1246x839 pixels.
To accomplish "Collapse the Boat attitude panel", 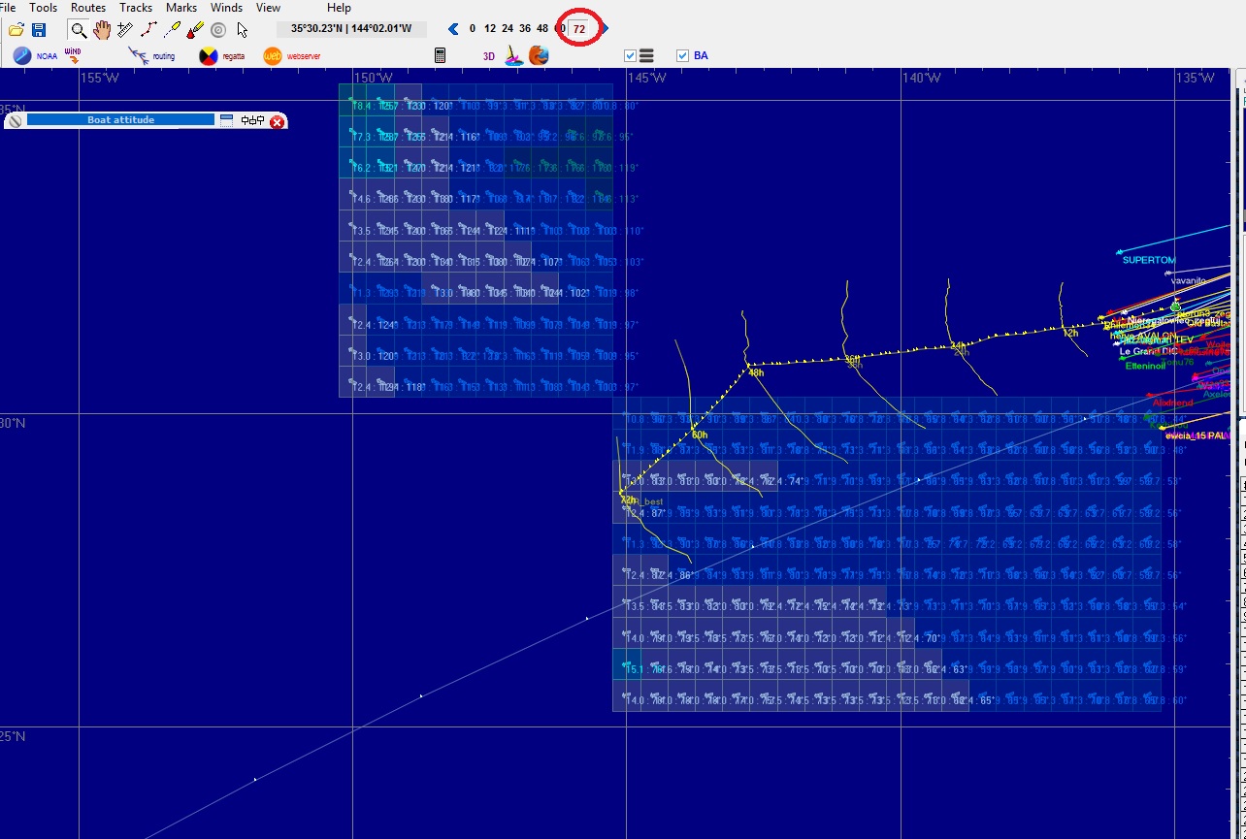I will coord(227,120).
